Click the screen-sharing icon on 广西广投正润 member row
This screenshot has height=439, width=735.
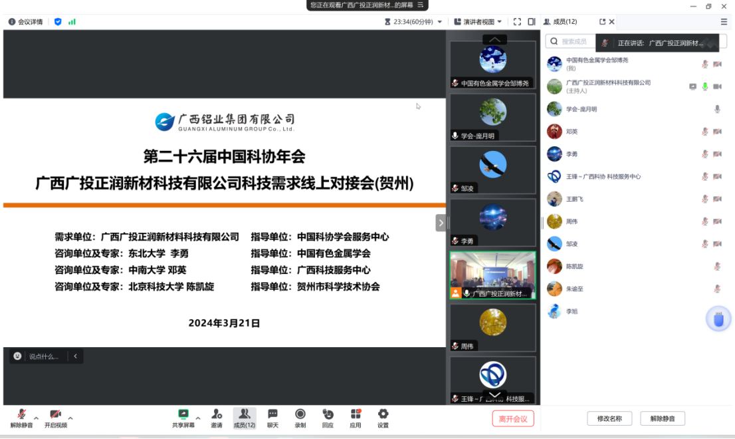pos(692,86)
